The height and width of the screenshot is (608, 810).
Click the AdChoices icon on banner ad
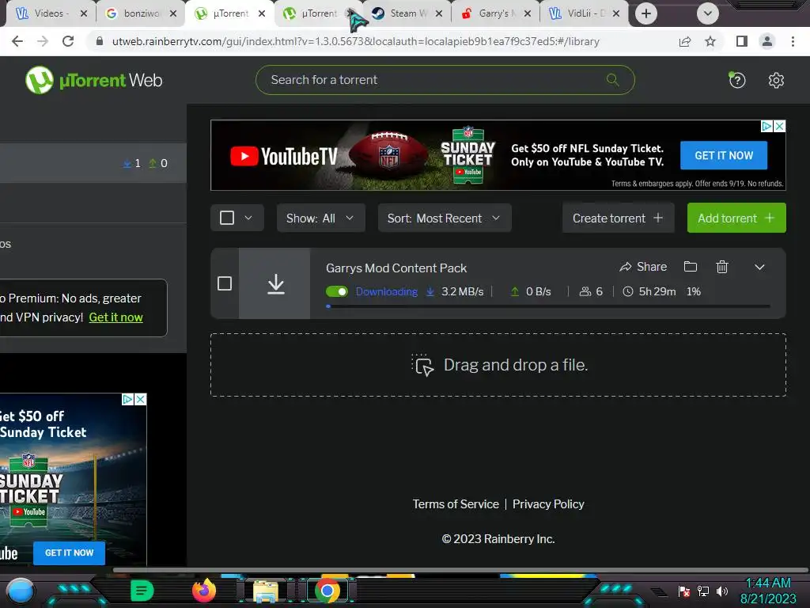coord(767,126)
